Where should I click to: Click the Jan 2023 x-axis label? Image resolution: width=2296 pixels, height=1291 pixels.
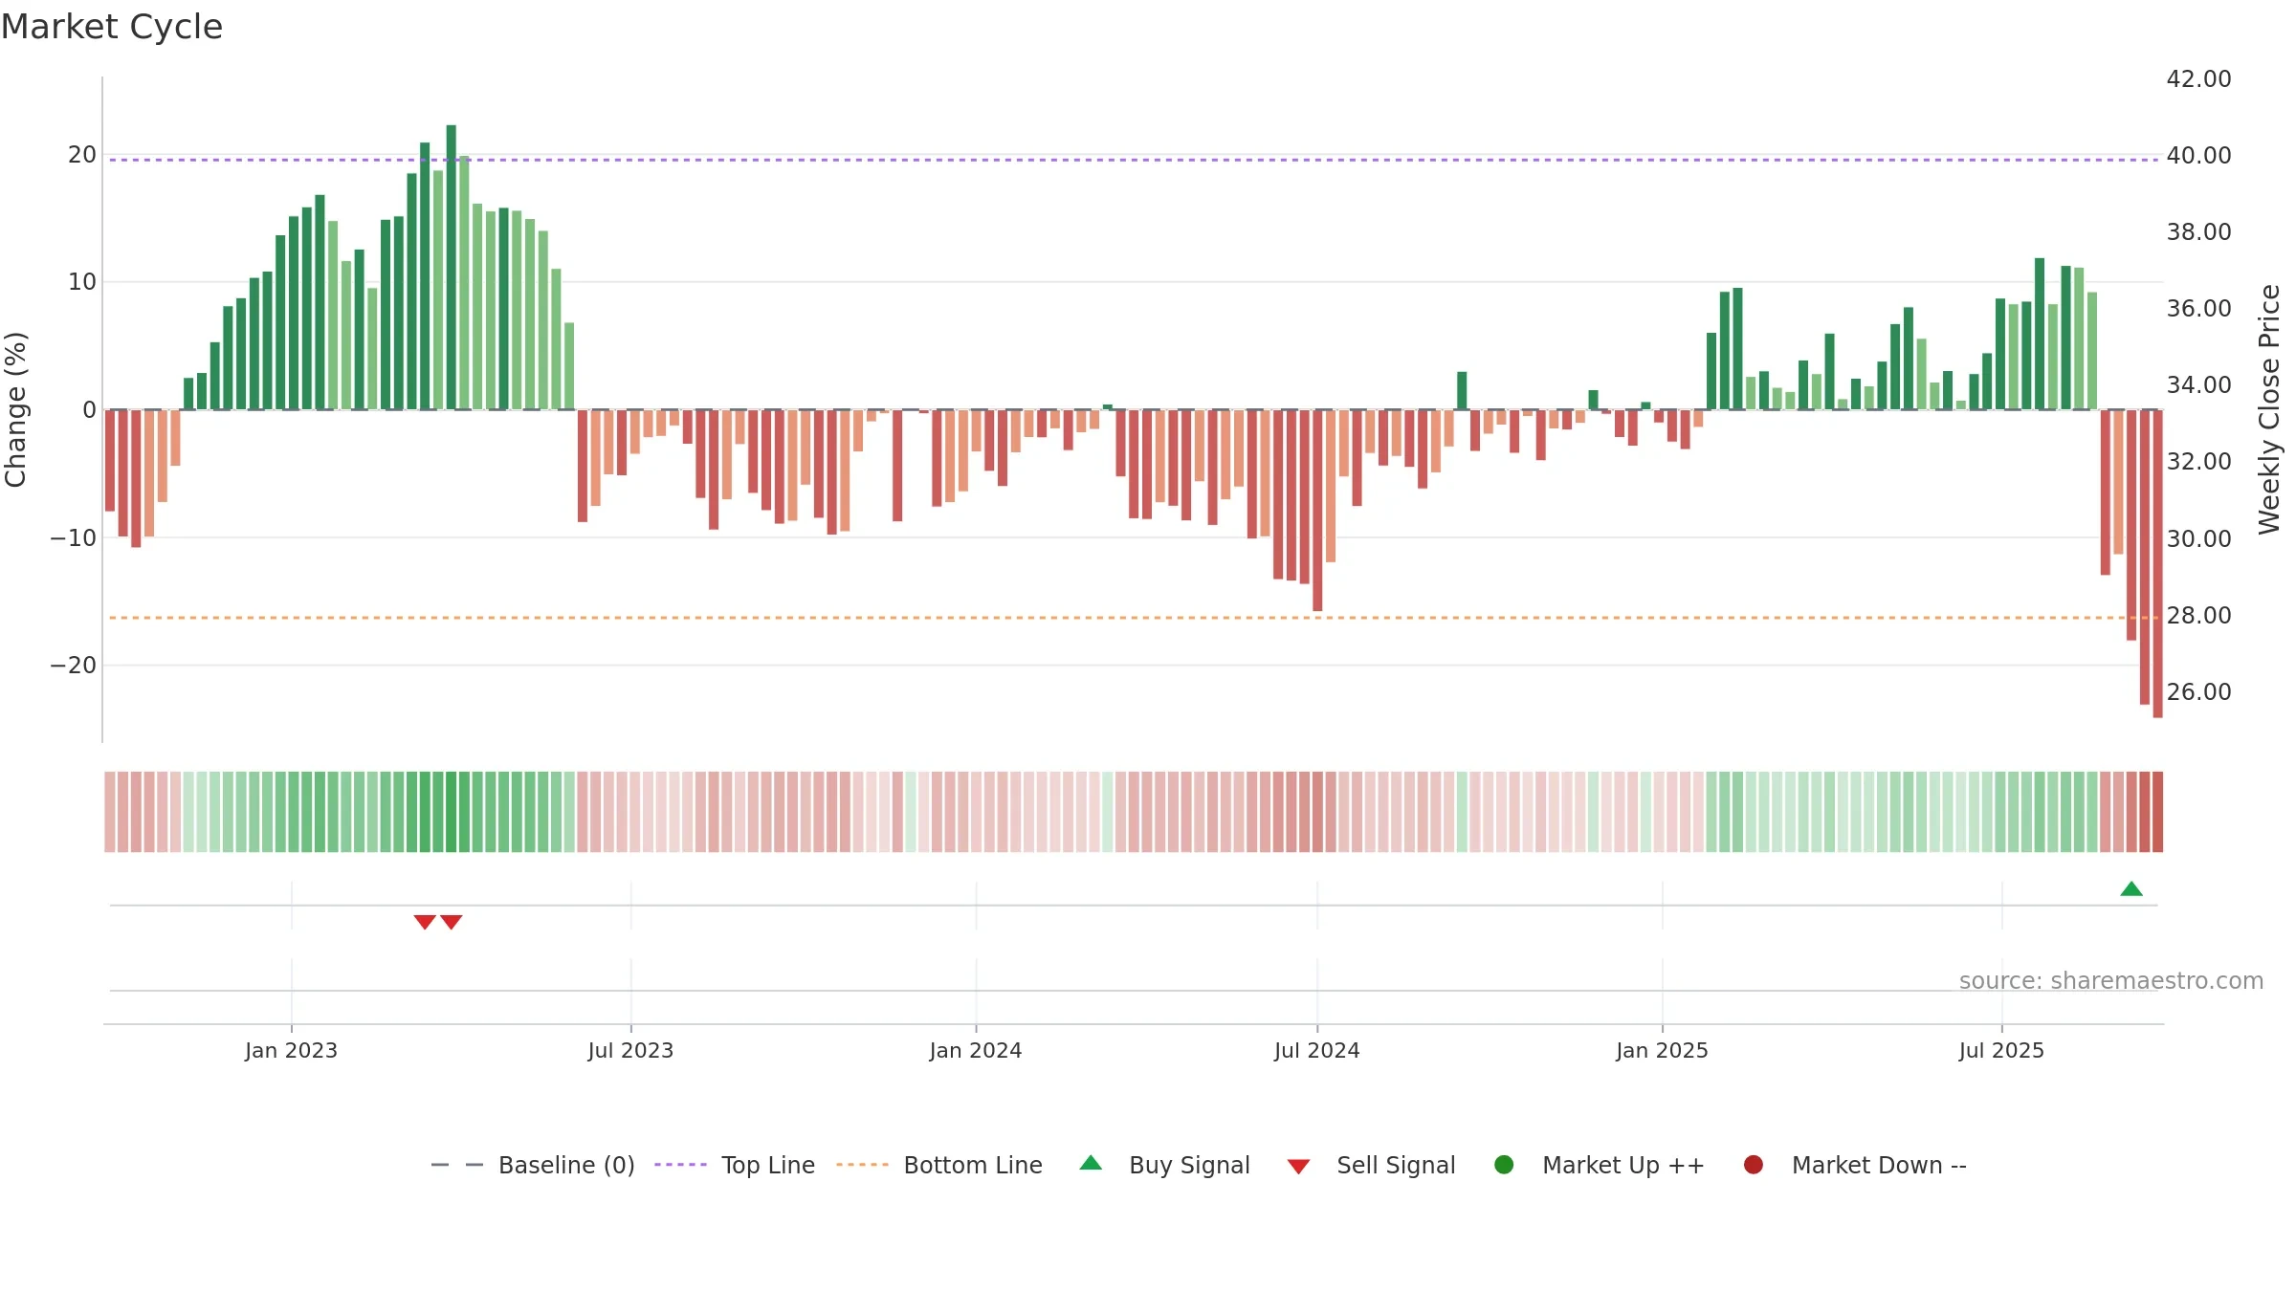tap(291, 1051)
